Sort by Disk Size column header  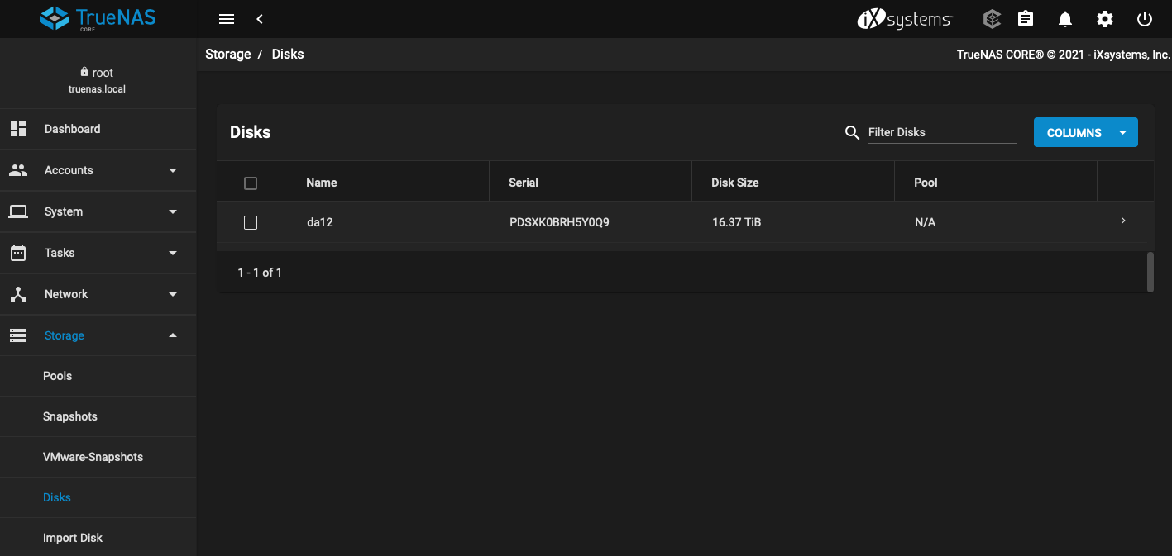[735, 183]
